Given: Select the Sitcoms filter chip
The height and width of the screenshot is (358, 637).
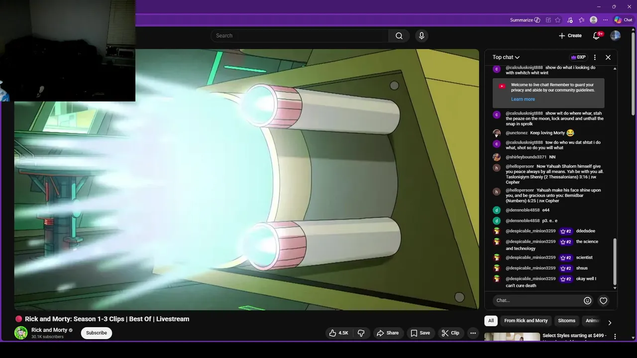Looking at the screenshot, I should 567,321.
